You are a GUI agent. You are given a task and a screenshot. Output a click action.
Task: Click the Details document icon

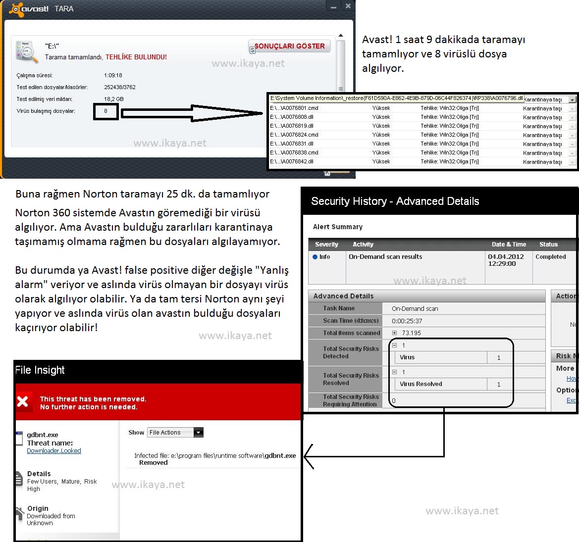pos(19,479)
